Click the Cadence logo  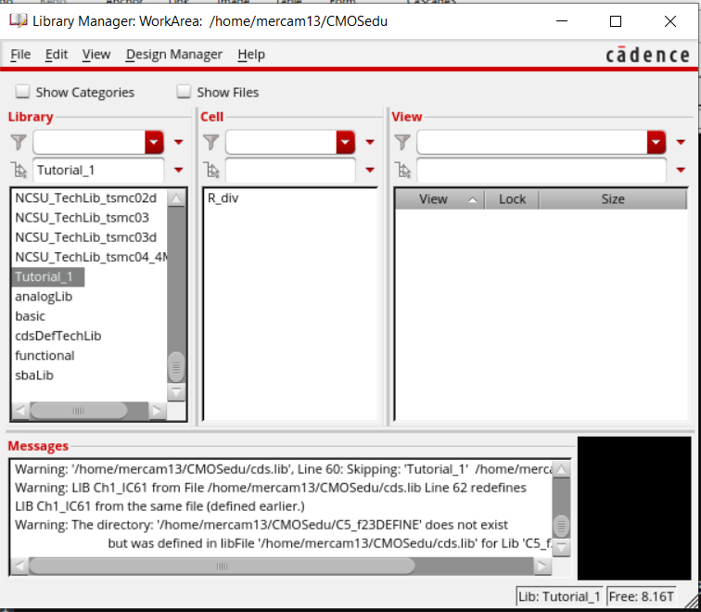coord(647,55)
